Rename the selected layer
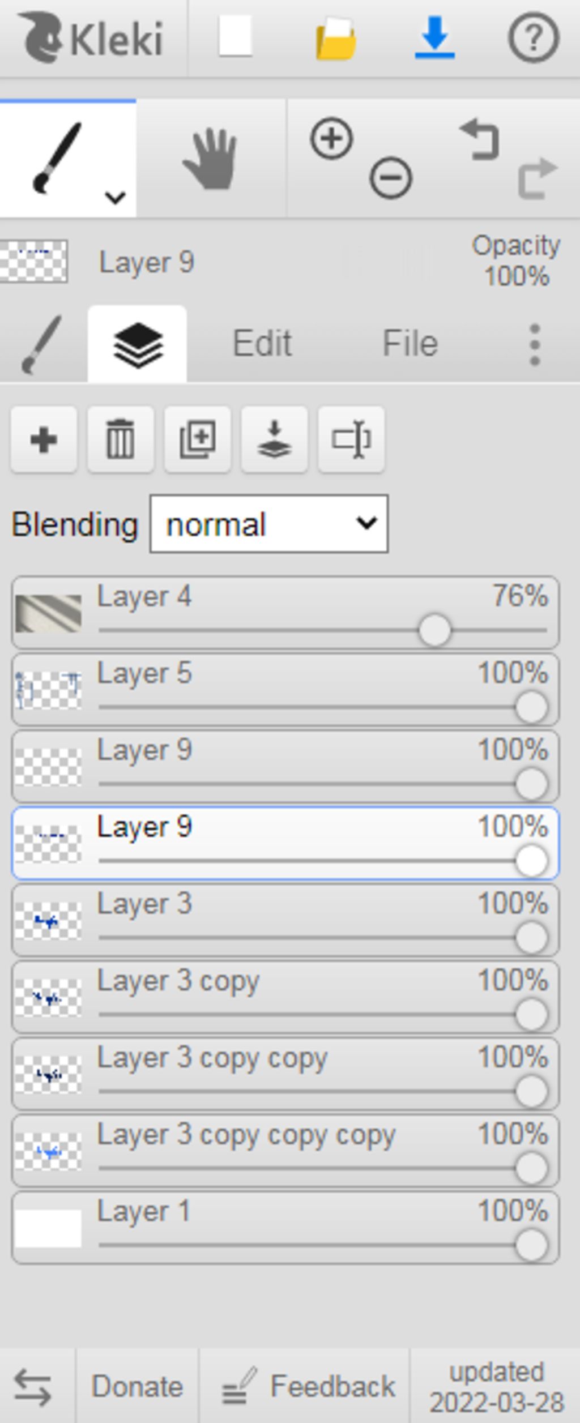Image resolution: width=580 pixels, height=1423 pixels. pyautogui.click(x=352, y=439)
